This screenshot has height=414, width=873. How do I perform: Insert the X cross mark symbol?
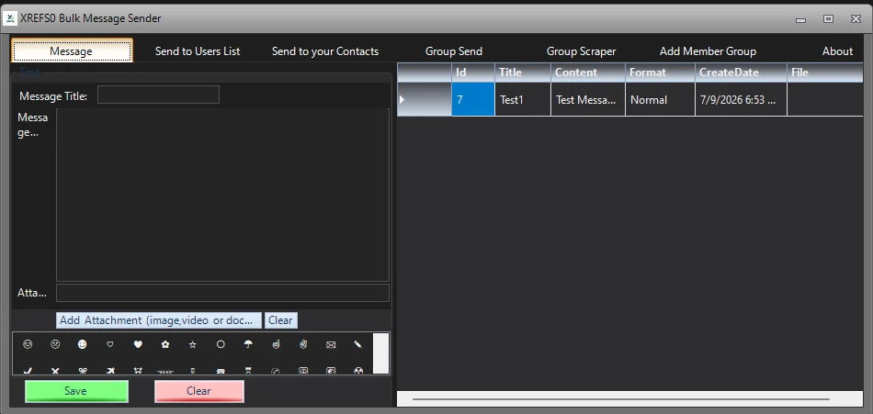(55, 370)
